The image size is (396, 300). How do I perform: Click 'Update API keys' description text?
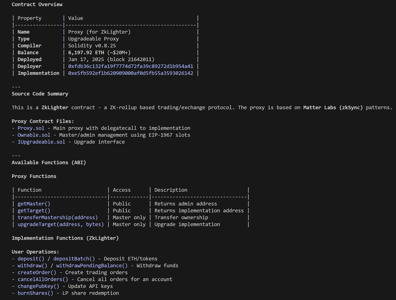coord(90,286)
